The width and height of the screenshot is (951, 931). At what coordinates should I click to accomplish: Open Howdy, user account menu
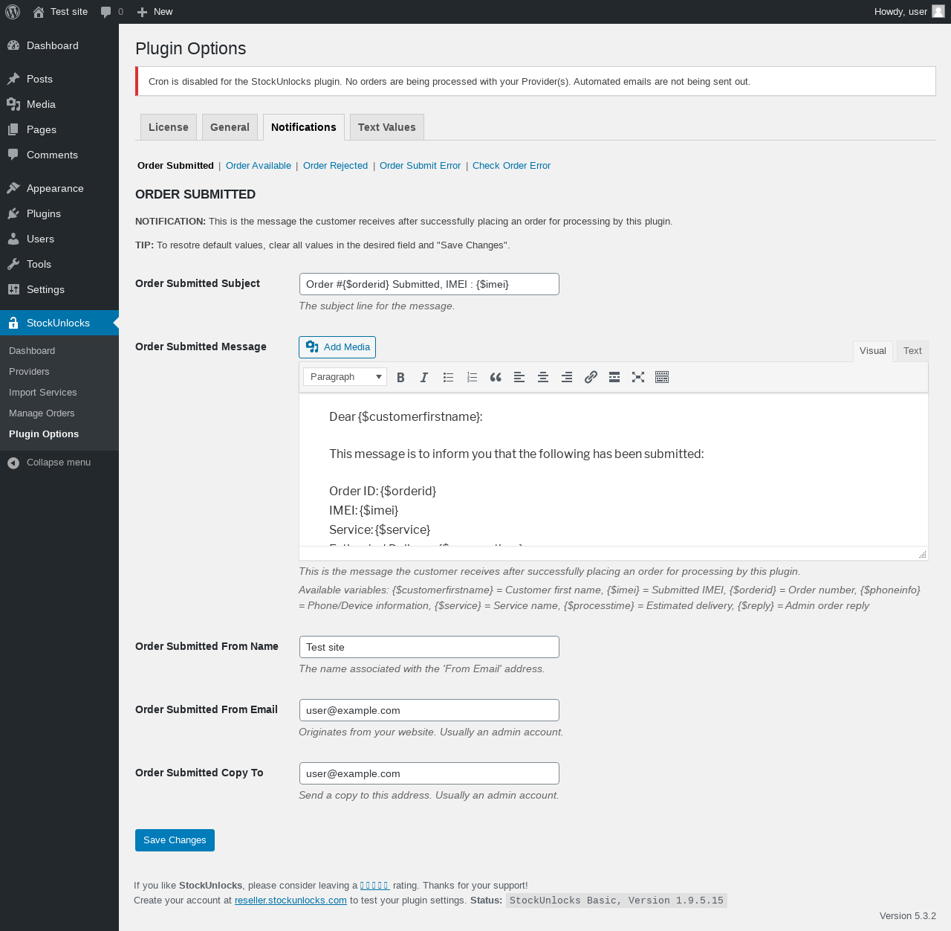coord(909,12)
